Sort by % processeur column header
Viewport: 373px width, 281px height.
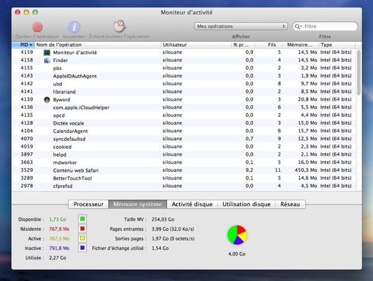pyautogui.click(x=243, y=45)
